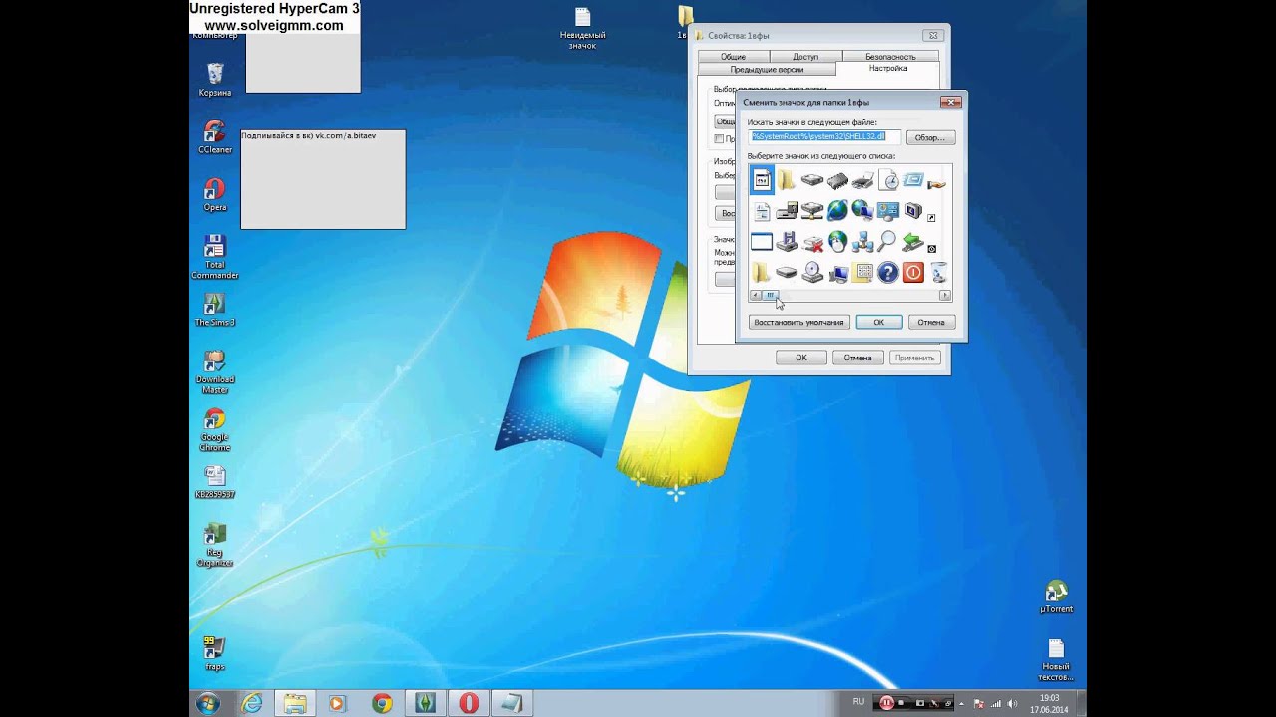Select the open folder icon in the bottom row
The image size is (1276, 717).
(x=762, y=272)
